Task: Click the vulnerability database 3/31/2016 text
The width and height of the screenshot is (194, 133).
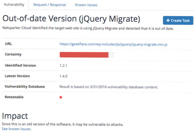Action: pyautogui.click(x=109, y=87)
